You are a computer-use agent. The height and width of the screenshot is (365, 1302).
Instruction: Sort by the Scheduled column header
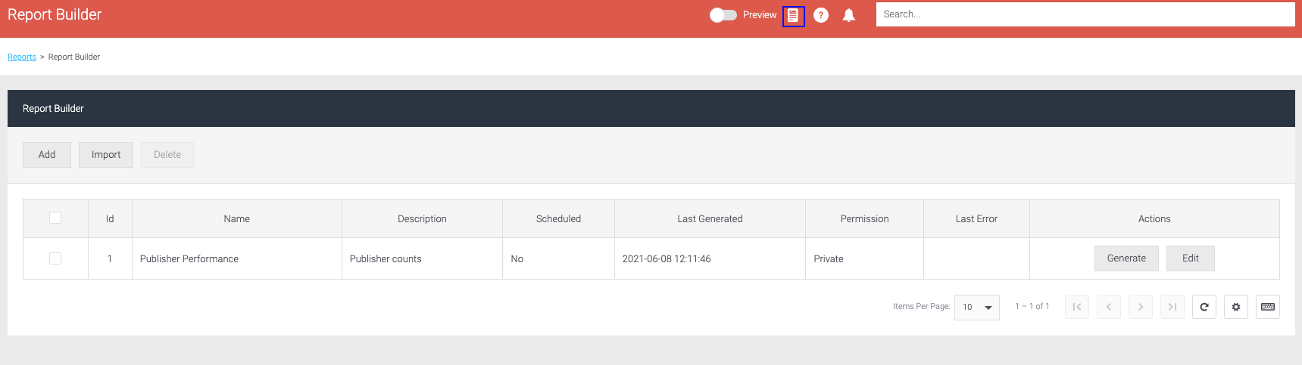[x=558, y=219]
